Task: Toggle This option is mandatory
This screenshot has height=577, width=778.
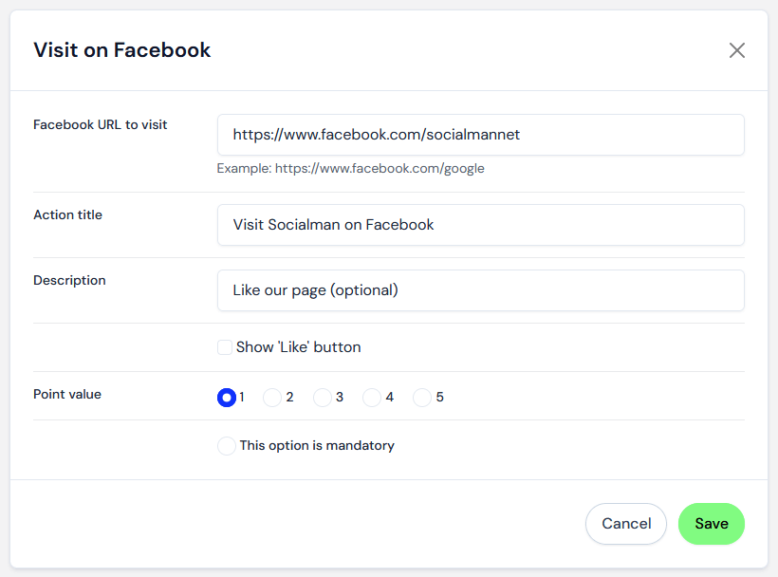Action: point(227,445)
